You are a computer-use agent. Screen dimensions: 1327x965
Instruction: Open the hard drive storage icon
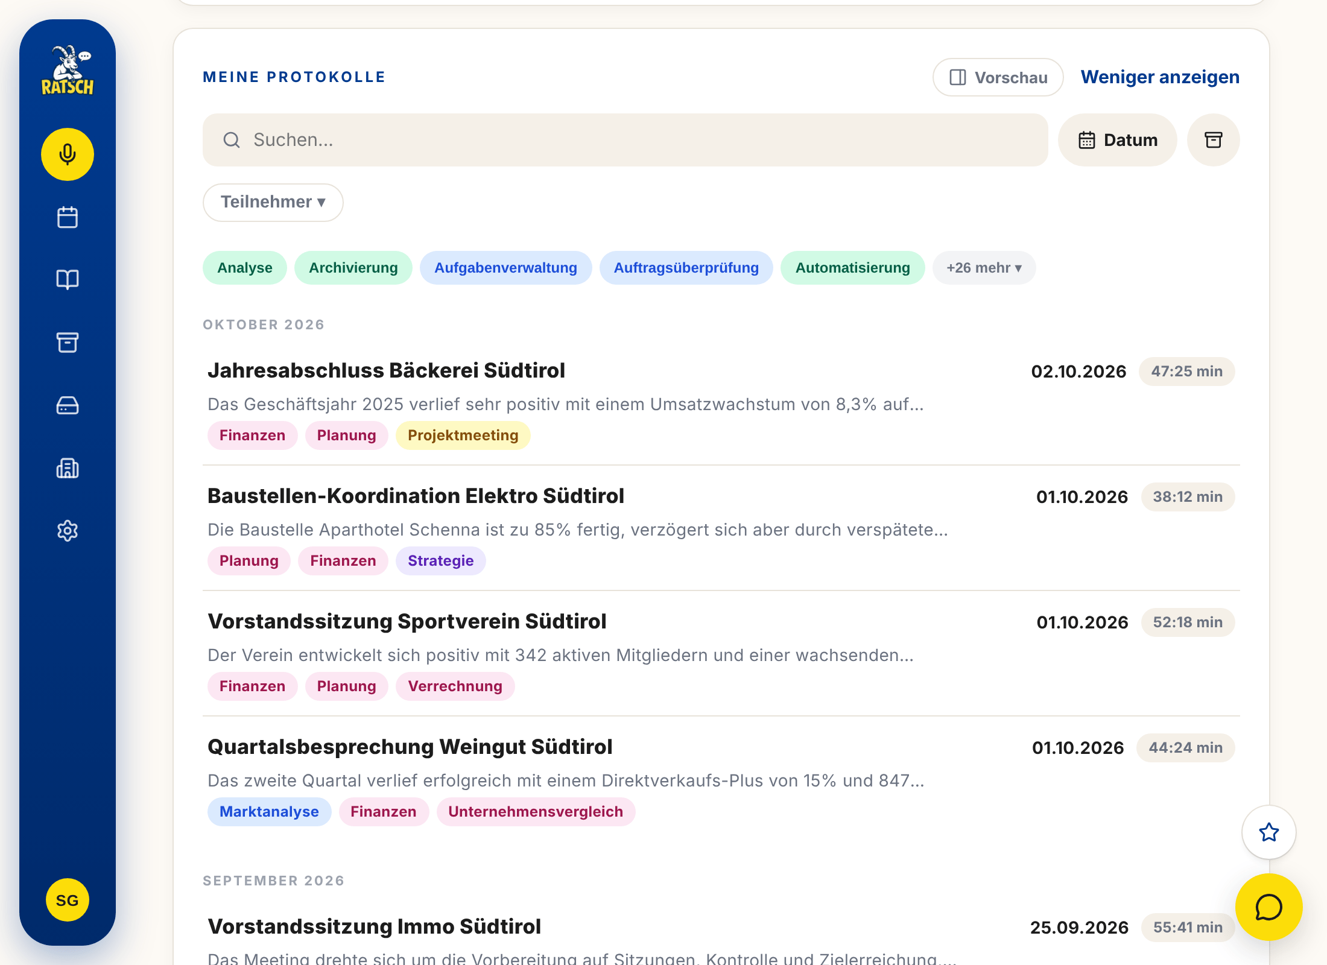click(68, 405)
